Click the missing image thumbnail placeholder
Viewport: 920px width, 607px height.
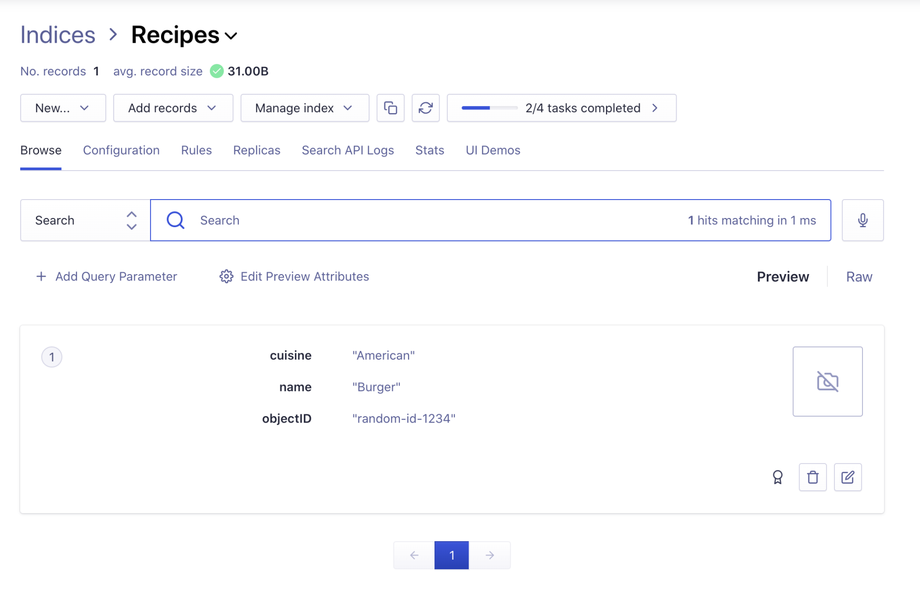coord(827,381)
